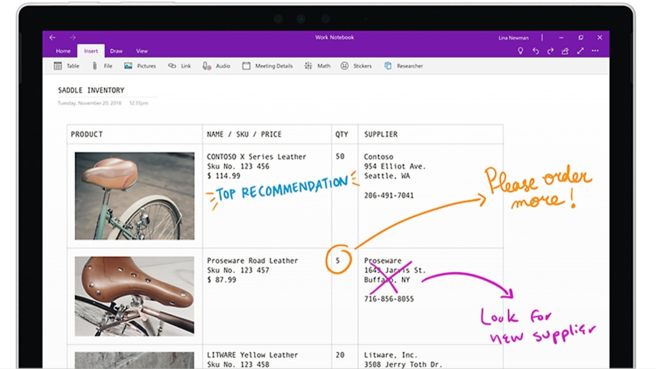Screen dimensions: 656x369
Task: Redo the last action
Action: click(x=550, y=51)
